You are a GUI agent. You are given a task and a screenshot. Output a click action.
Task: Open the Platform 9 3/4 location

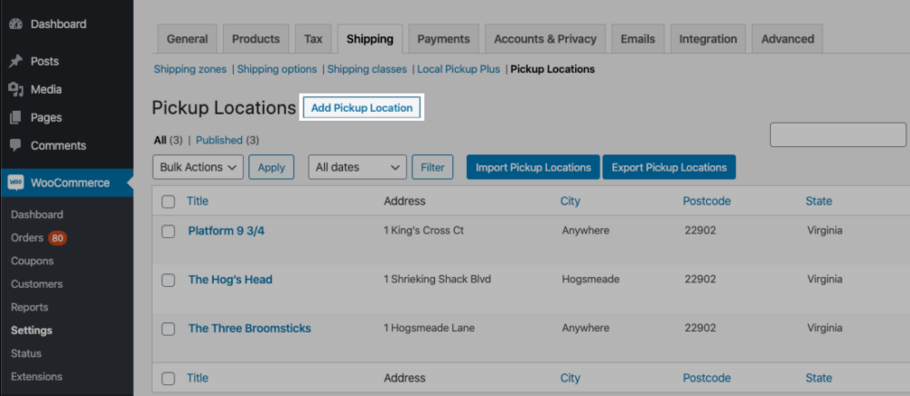(227, 231)
